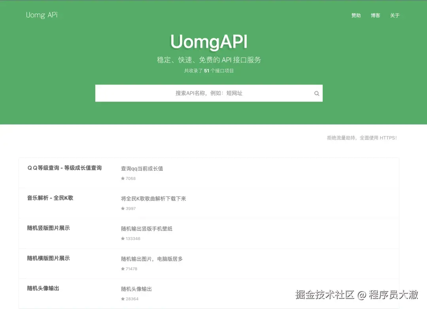The image size is (427, 309).
Task: Click star icon next to 7068
Action: pos(123,178)
